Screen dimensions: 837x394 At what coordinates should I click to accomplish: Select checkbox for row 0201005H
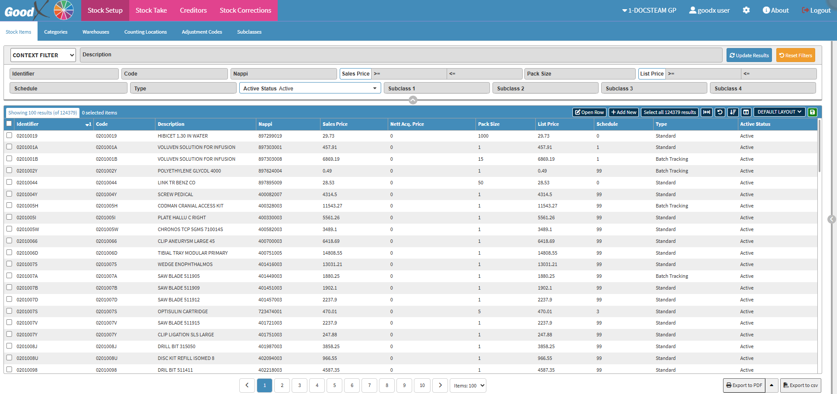(9, 205)
